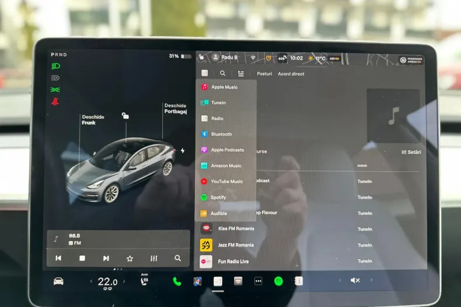Open the charge port lightning icon

183,150
